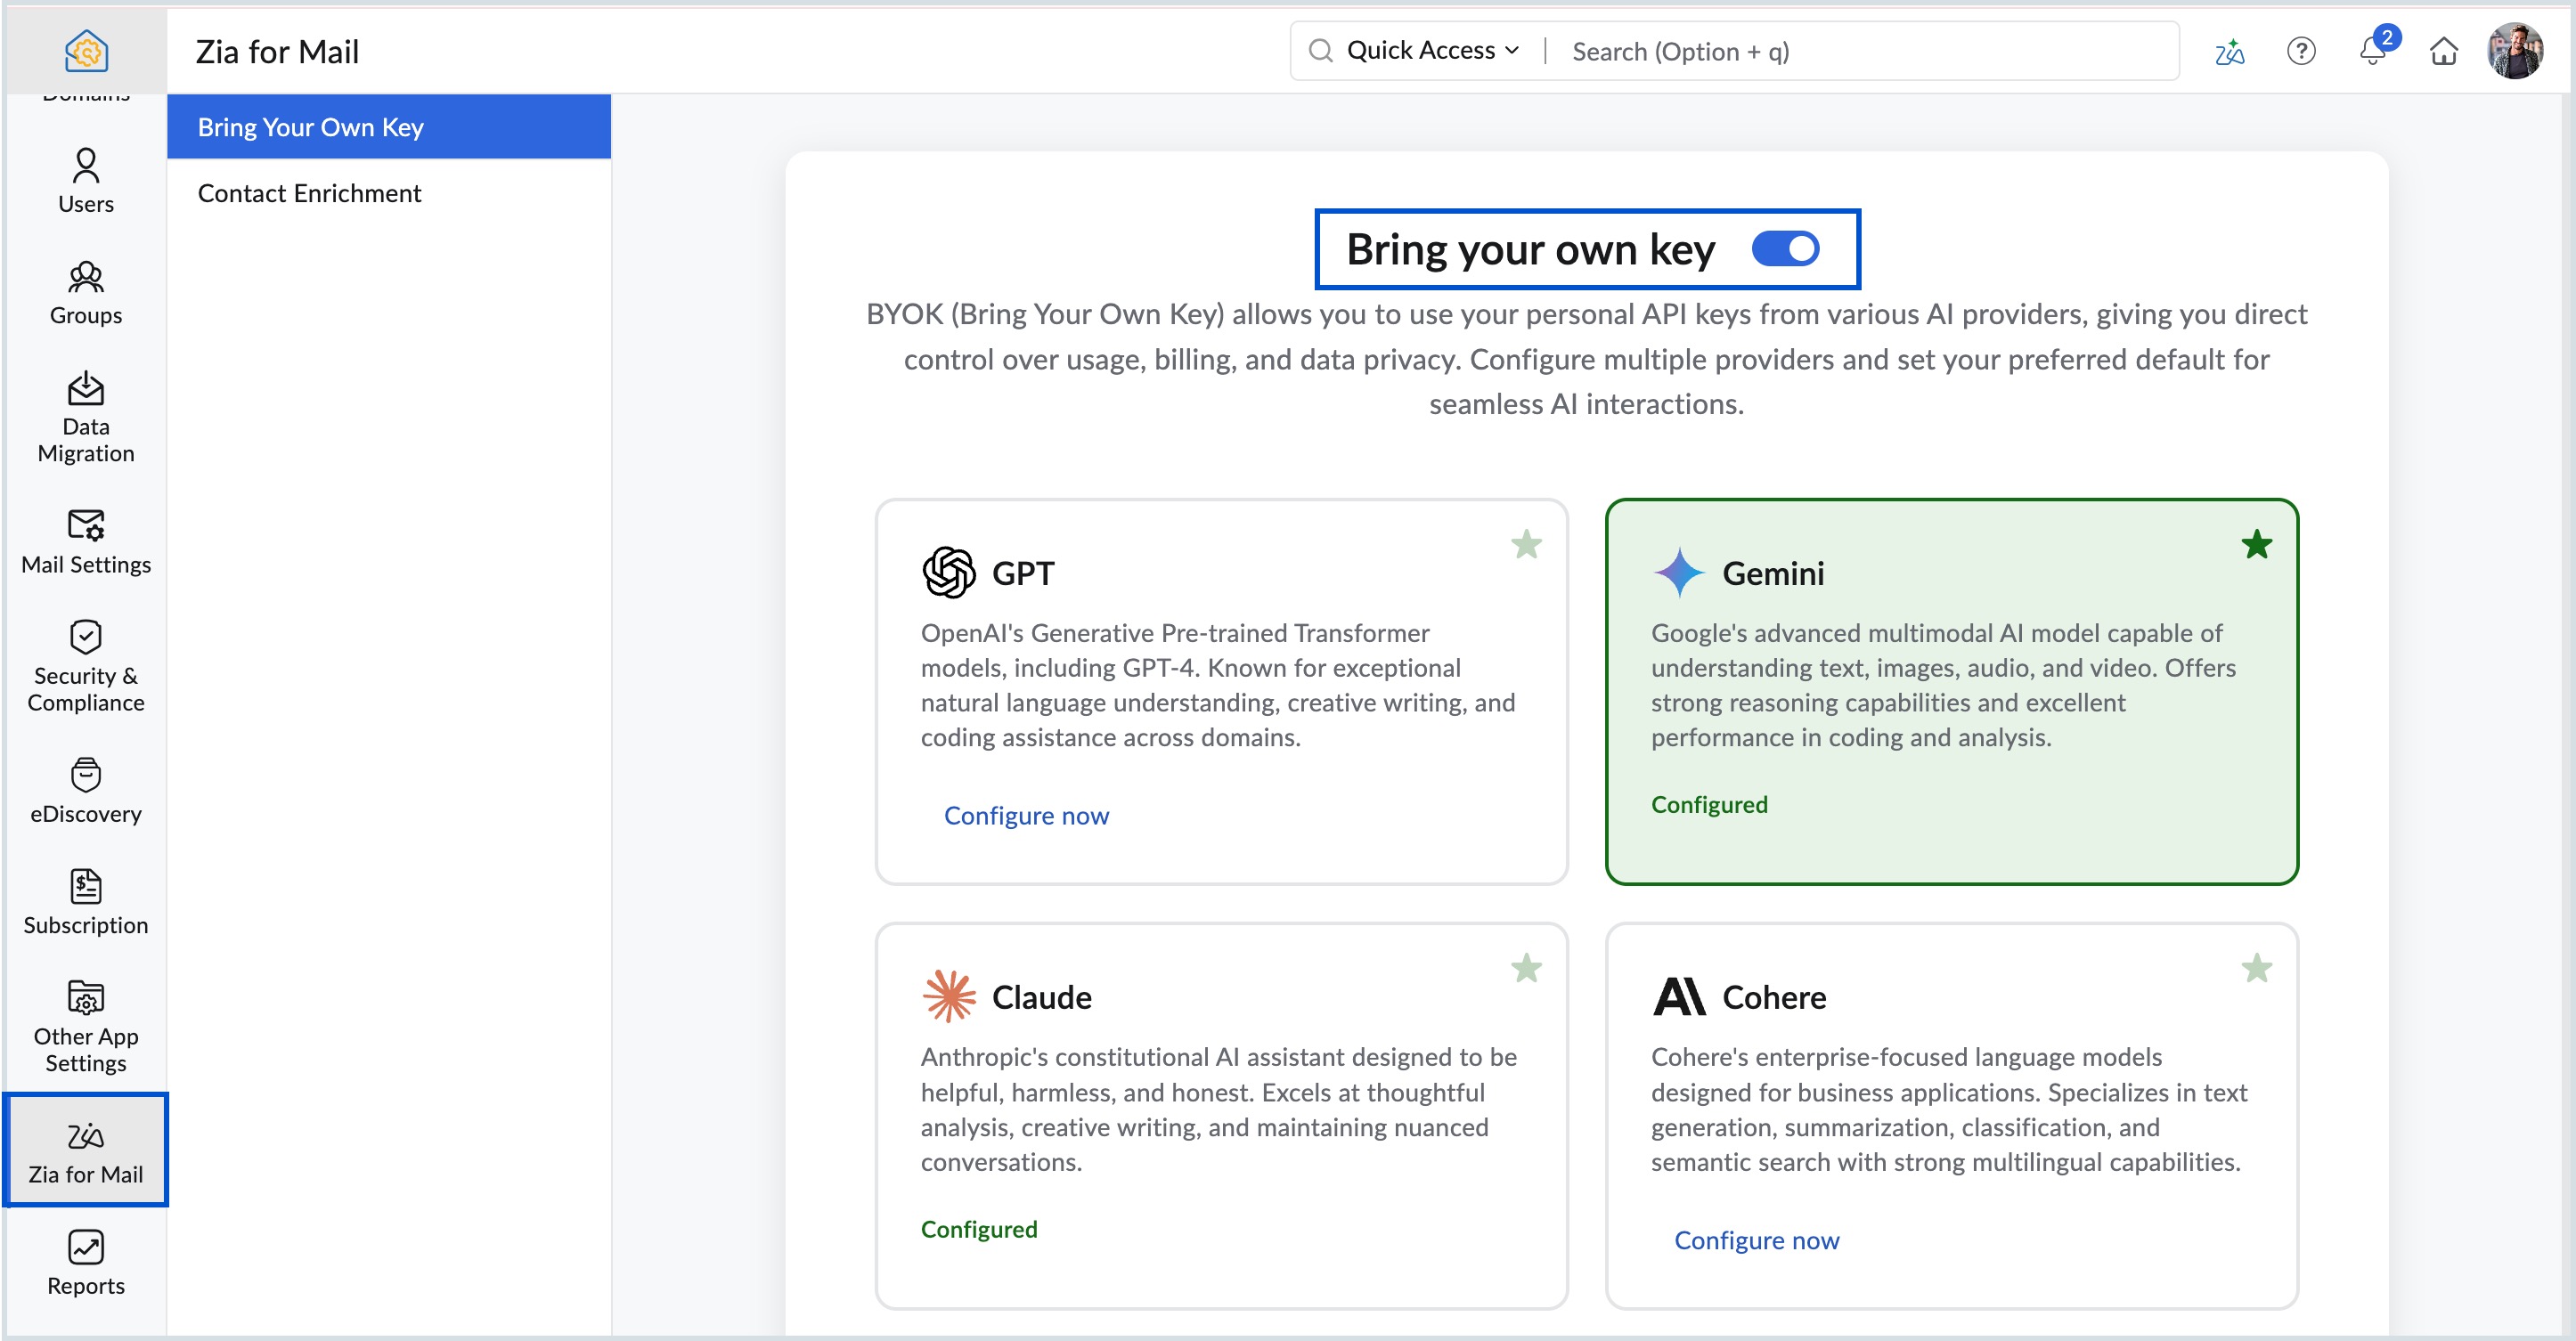Screen dimensions: 2576x1341
Task: Open the help question mark icon
Action: 2301,50
